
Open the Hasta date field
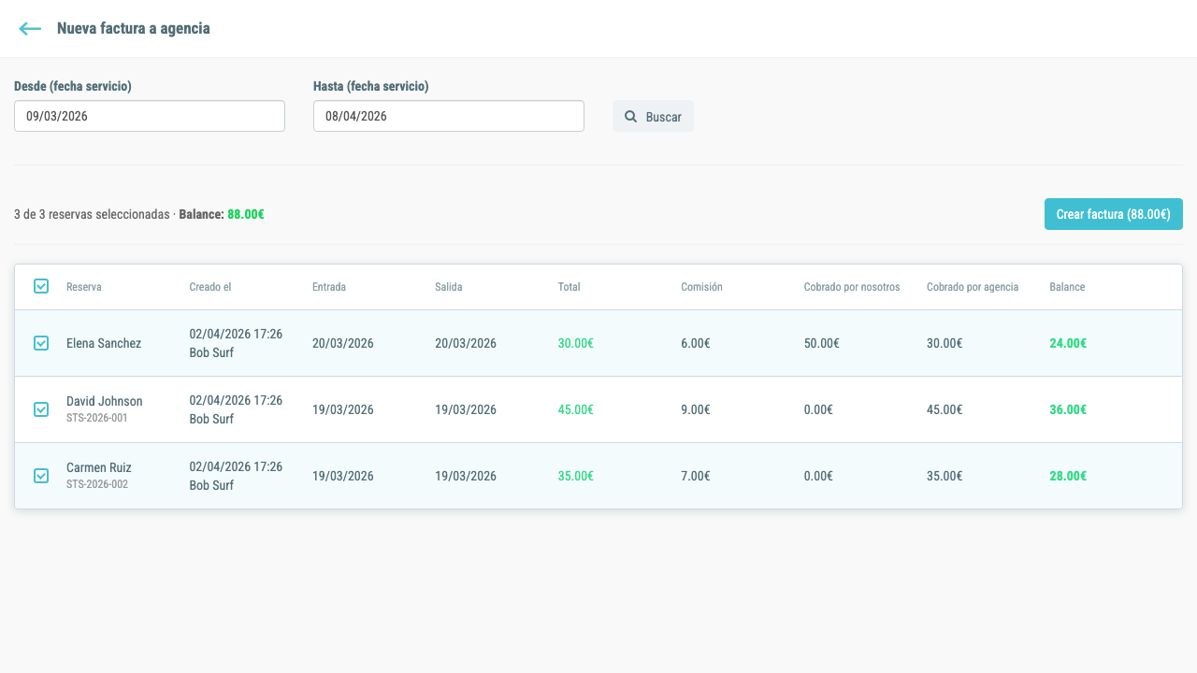pos(449,116)
